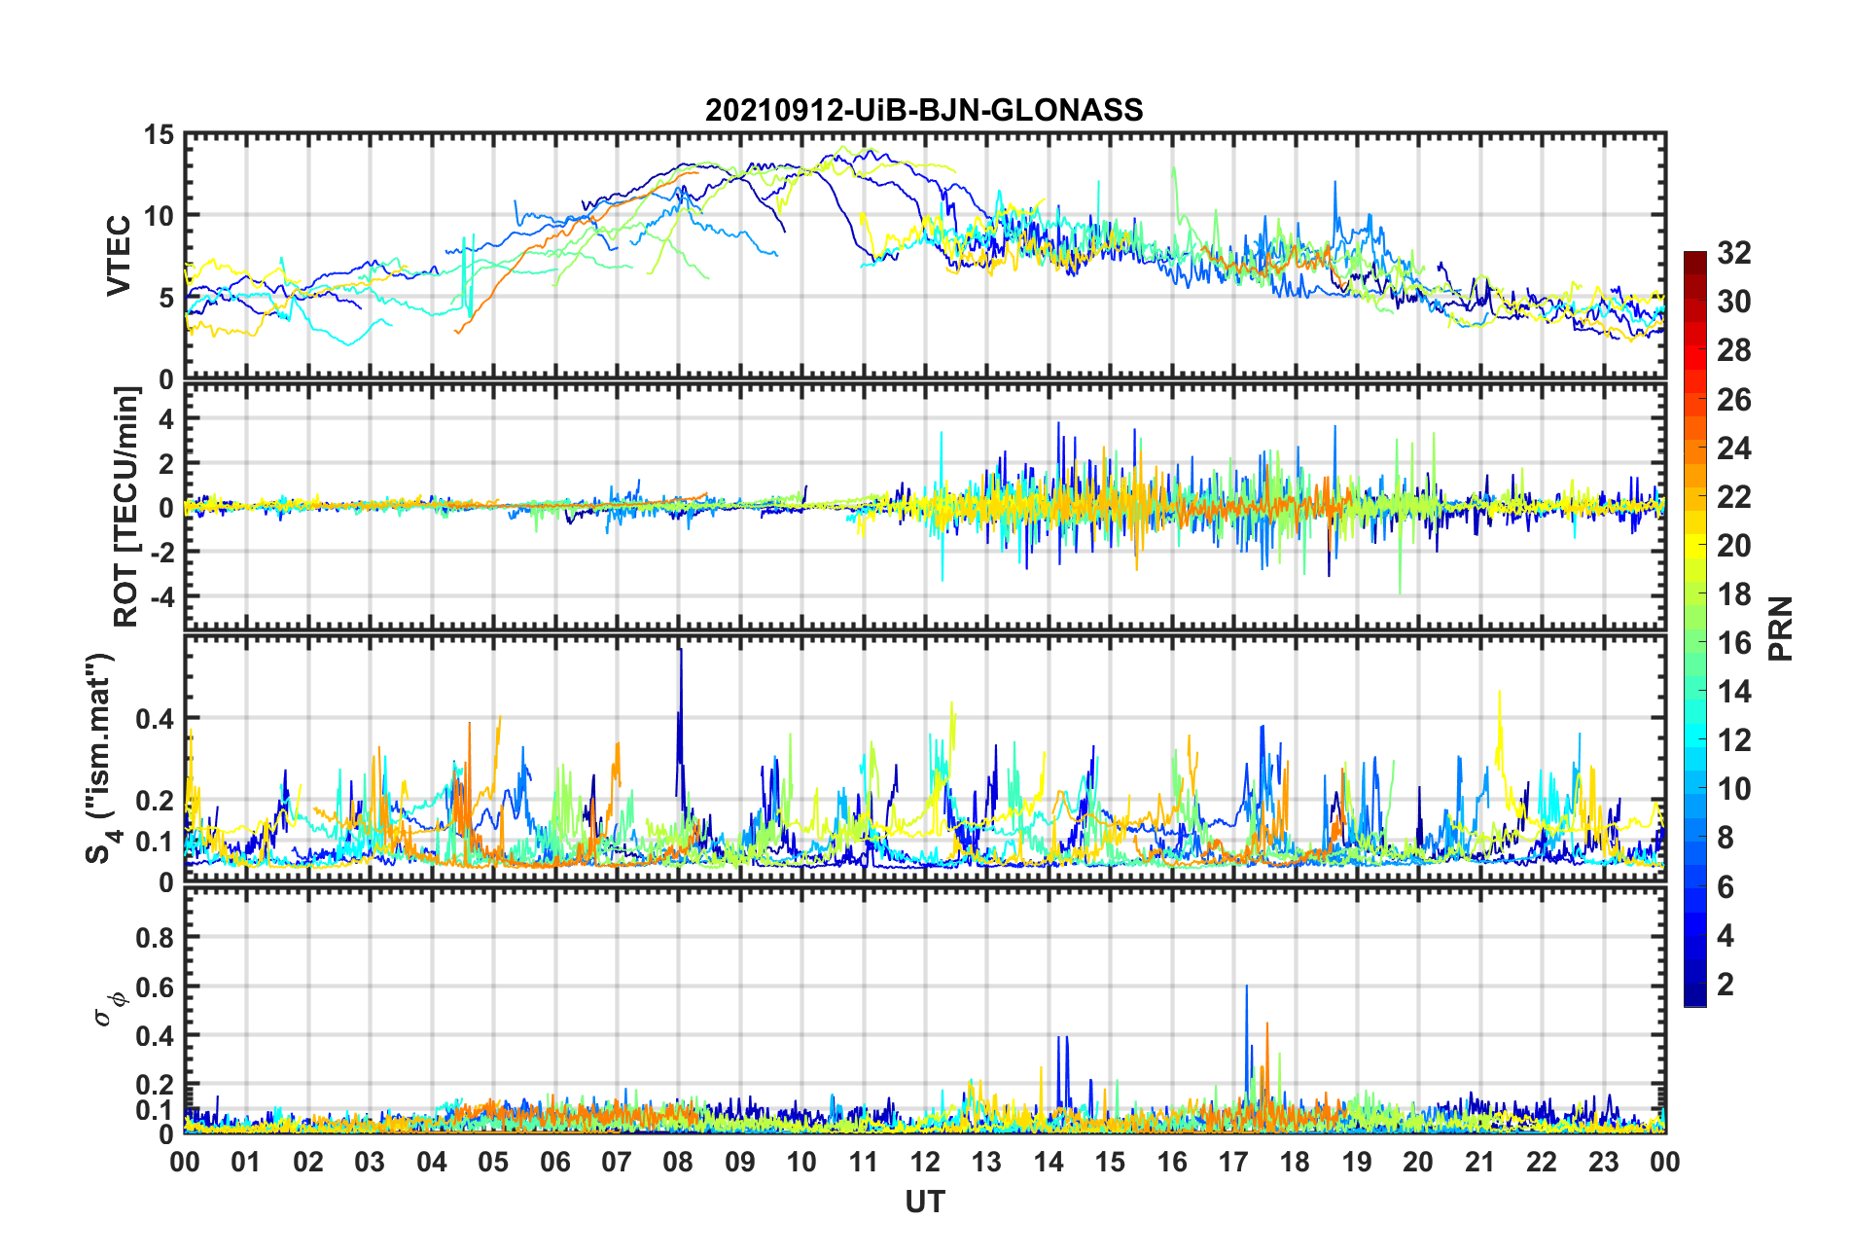Click x-axis tick label 04

point(432,1163)
